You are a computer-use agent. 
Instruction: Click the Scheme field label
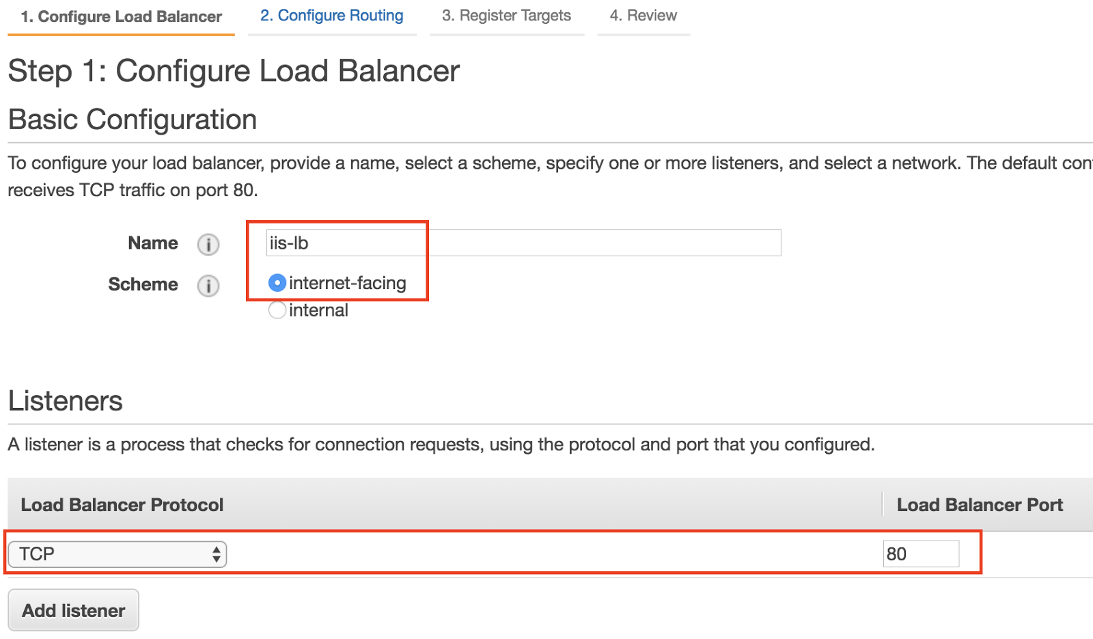pyautogui.click(x=143, y=284)
